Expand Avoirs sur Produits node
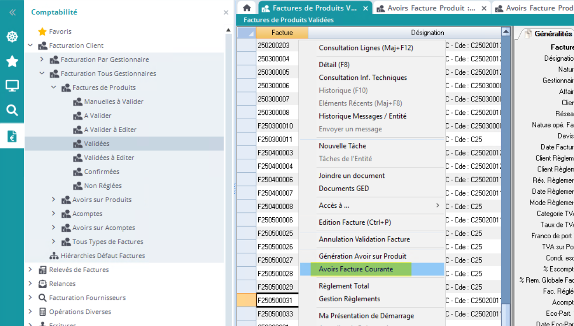The height and width of the screenshot is (326, 574). point(54,199)
